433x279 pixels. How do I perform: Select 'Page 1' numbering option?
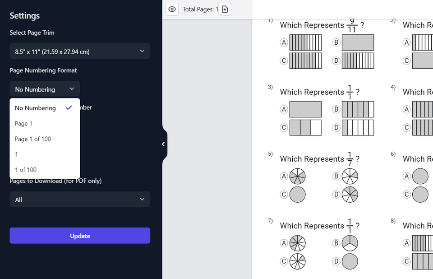[23, 123]
